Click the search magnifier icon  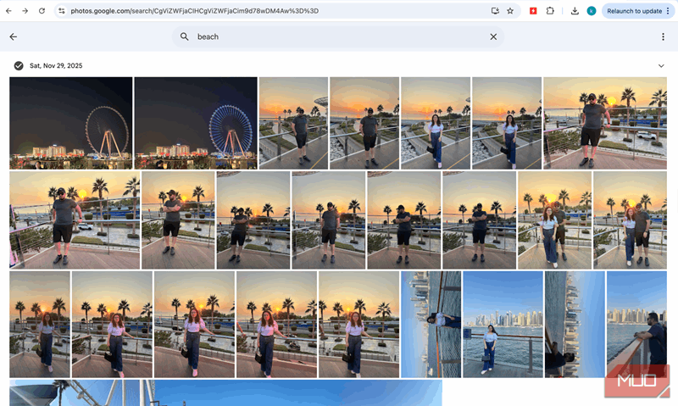(x=184, y=36)
